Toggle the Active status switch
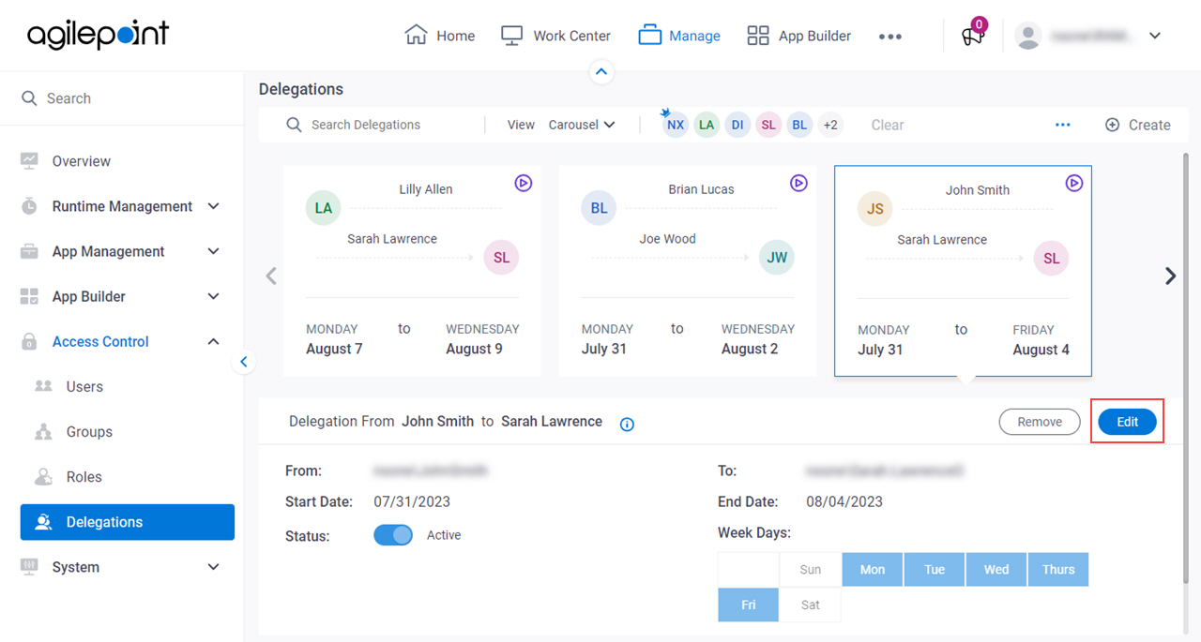Screen dimensions: 1201x642 393,535
